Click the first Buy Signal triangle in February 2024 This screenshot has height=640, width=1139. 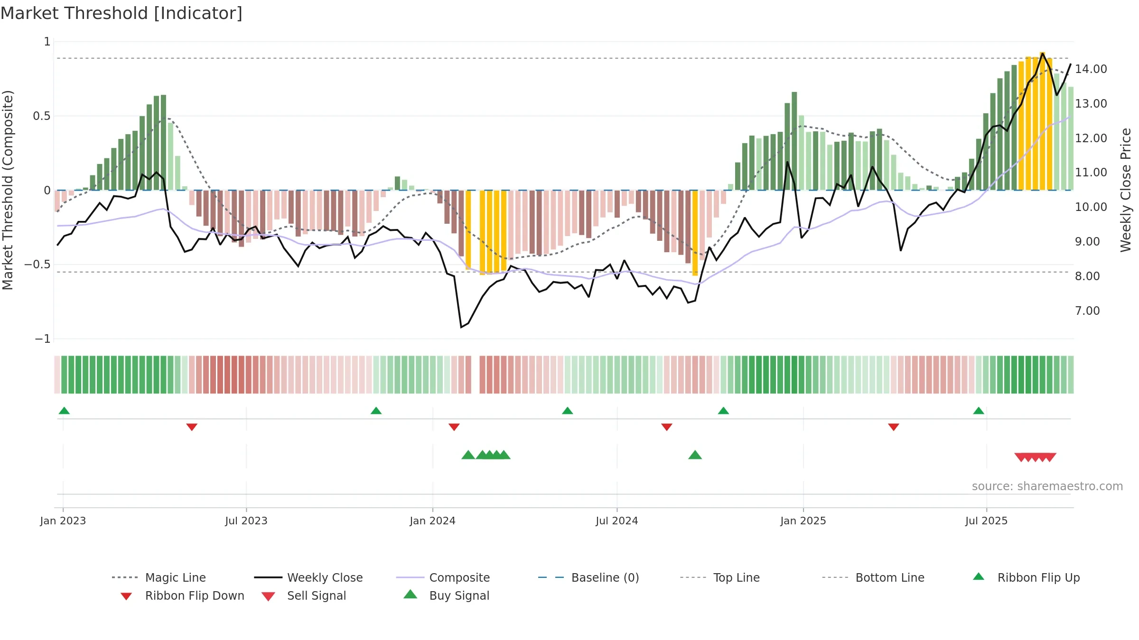(x=468, y=455)
